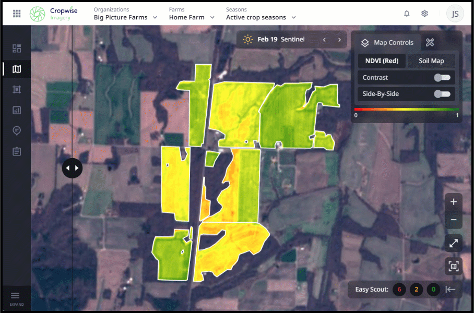Expand Big Picture Farms organization dropdown
Viewport: 474px width, 313px height.
click(125, 17)
